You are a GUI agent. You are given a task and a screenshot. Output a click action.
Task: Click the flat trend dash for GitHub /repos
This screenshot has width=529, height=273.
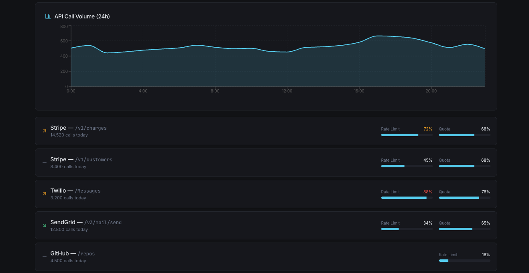[x=45, y=257]
